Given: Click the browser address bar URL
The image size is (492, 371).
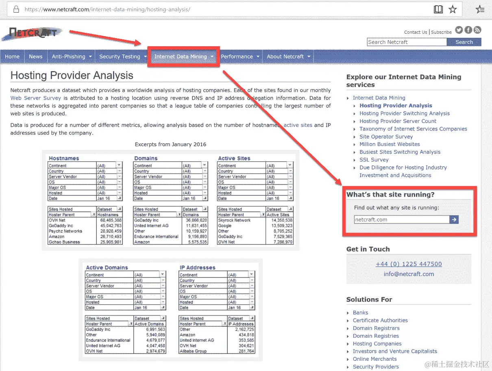Looking at the screenshot, I should coord(107,9).
